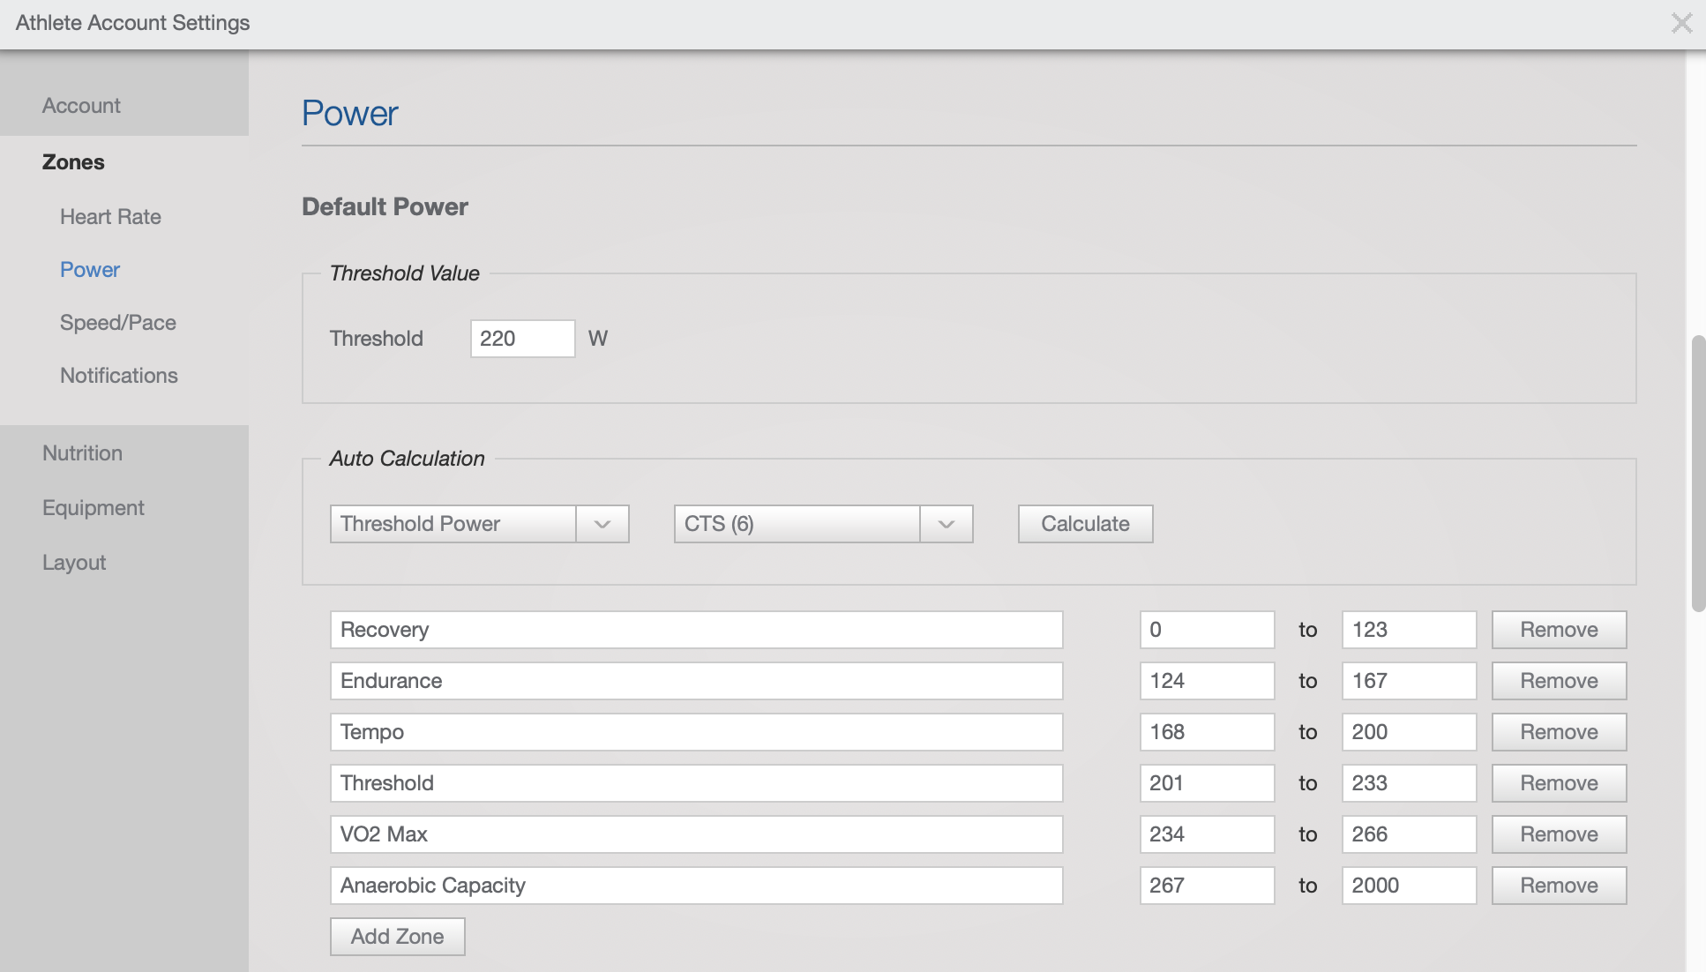Viewport: 1706px width, 972px height.
Task: Remove the Recovery zone
Action: pyautogui.click(x=1558, y=629)
